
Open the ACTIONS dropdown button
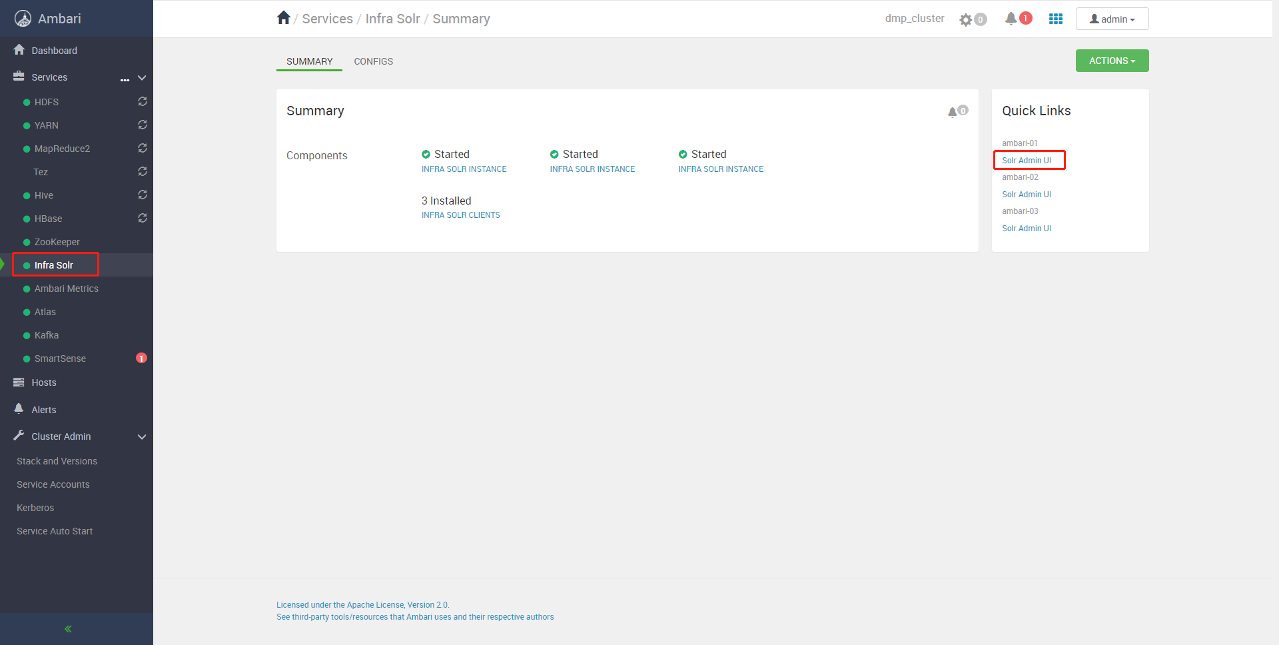pos(1112,61)
